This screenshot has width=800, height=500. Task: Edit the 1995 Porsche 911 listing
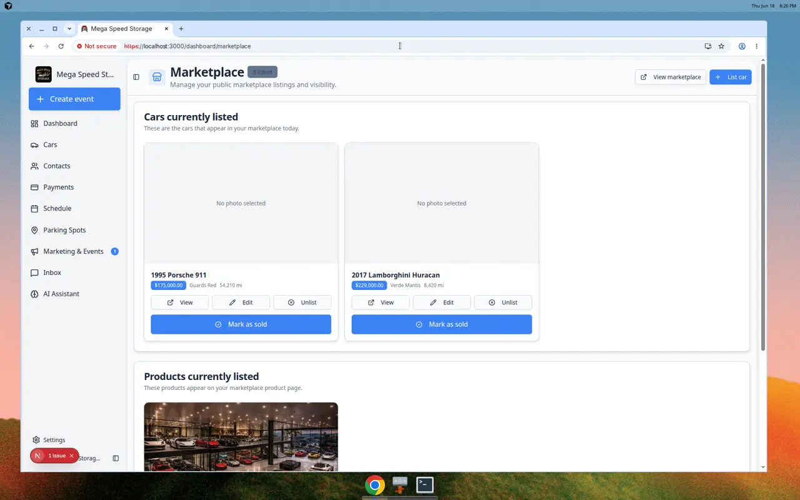tap(241, 302)
